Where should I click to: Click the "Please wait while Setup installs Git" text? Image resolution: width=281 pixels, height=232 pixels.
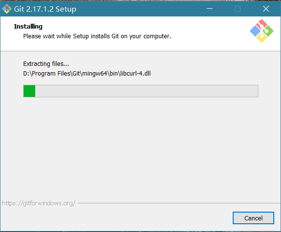pos(97,36)
